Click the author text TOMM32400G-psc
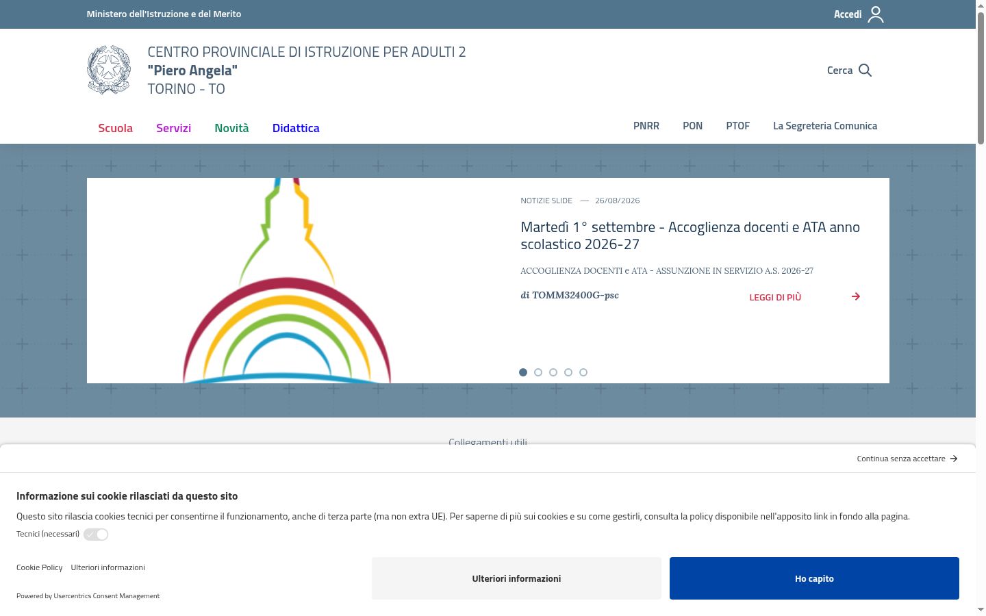Image resolution: width=986 pixels, height=616 pixels. pyautogui.click(x=575, y=295)
